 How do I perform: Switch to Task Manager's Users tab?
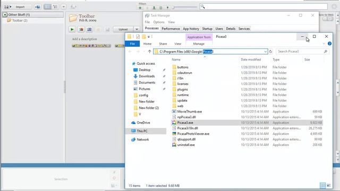pos(219,29)
